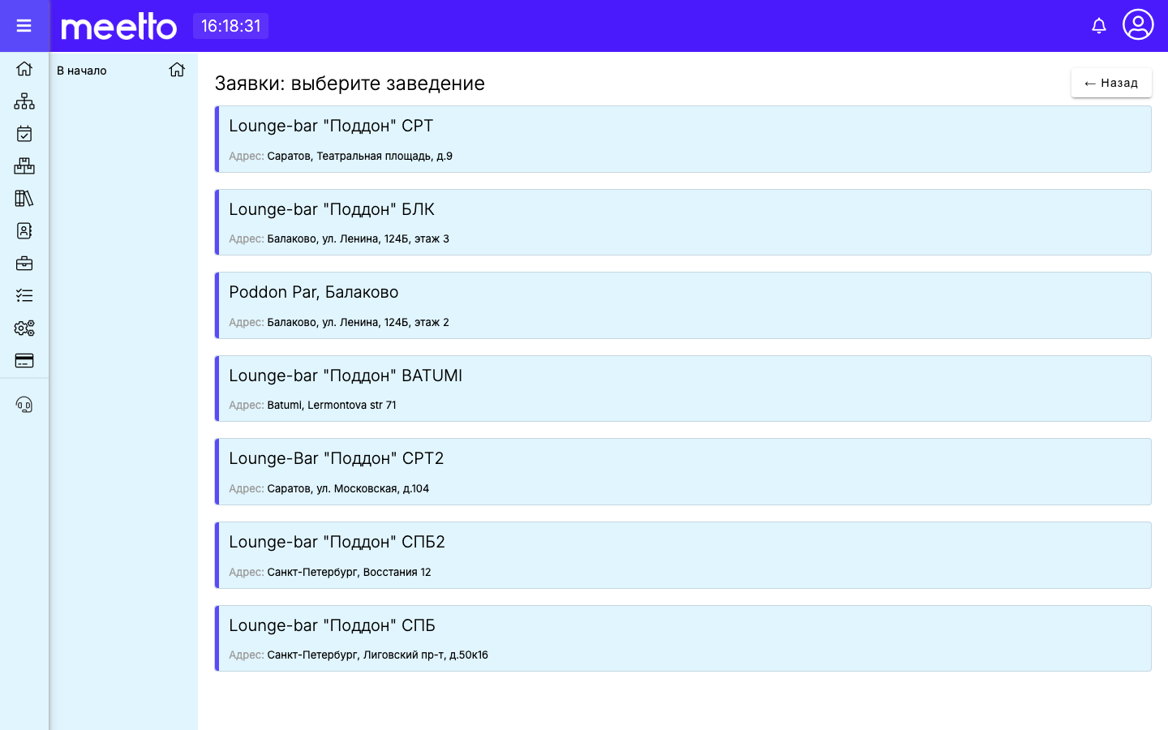Open the contact book icon

[24, 231]
